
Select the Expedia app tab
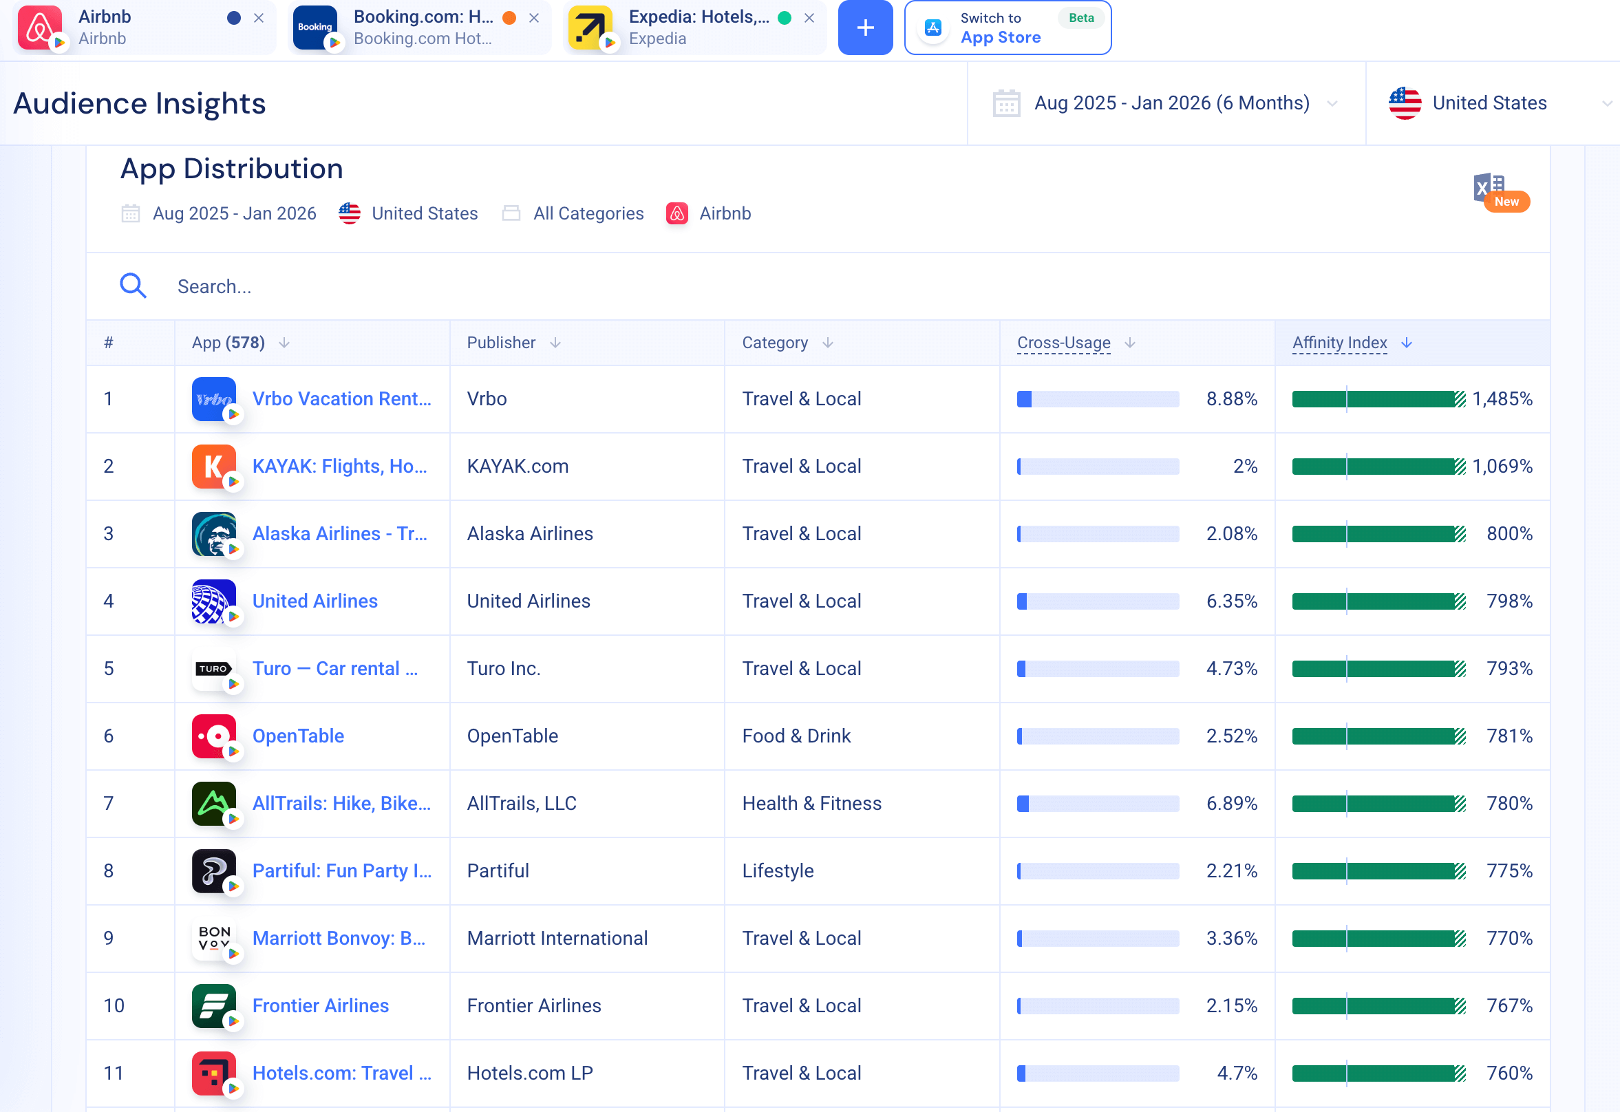[695, 28]
